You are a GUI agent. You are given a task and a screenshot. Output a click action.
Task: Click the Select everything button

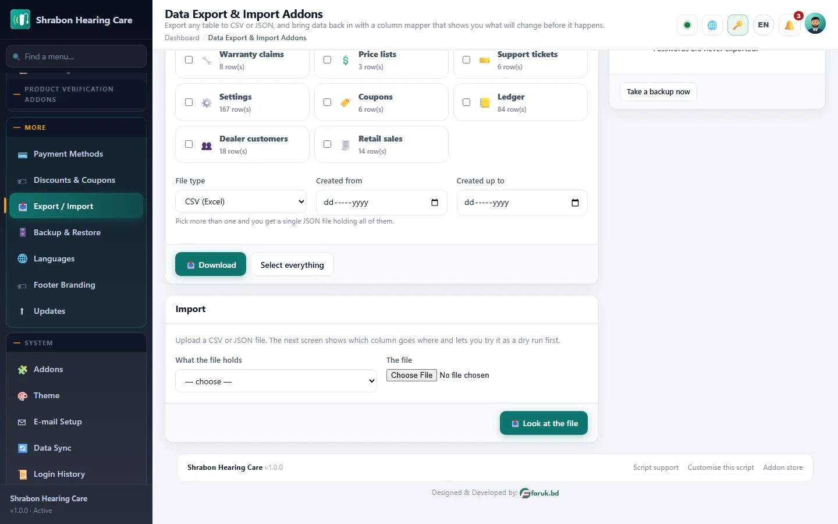[292, 264]
